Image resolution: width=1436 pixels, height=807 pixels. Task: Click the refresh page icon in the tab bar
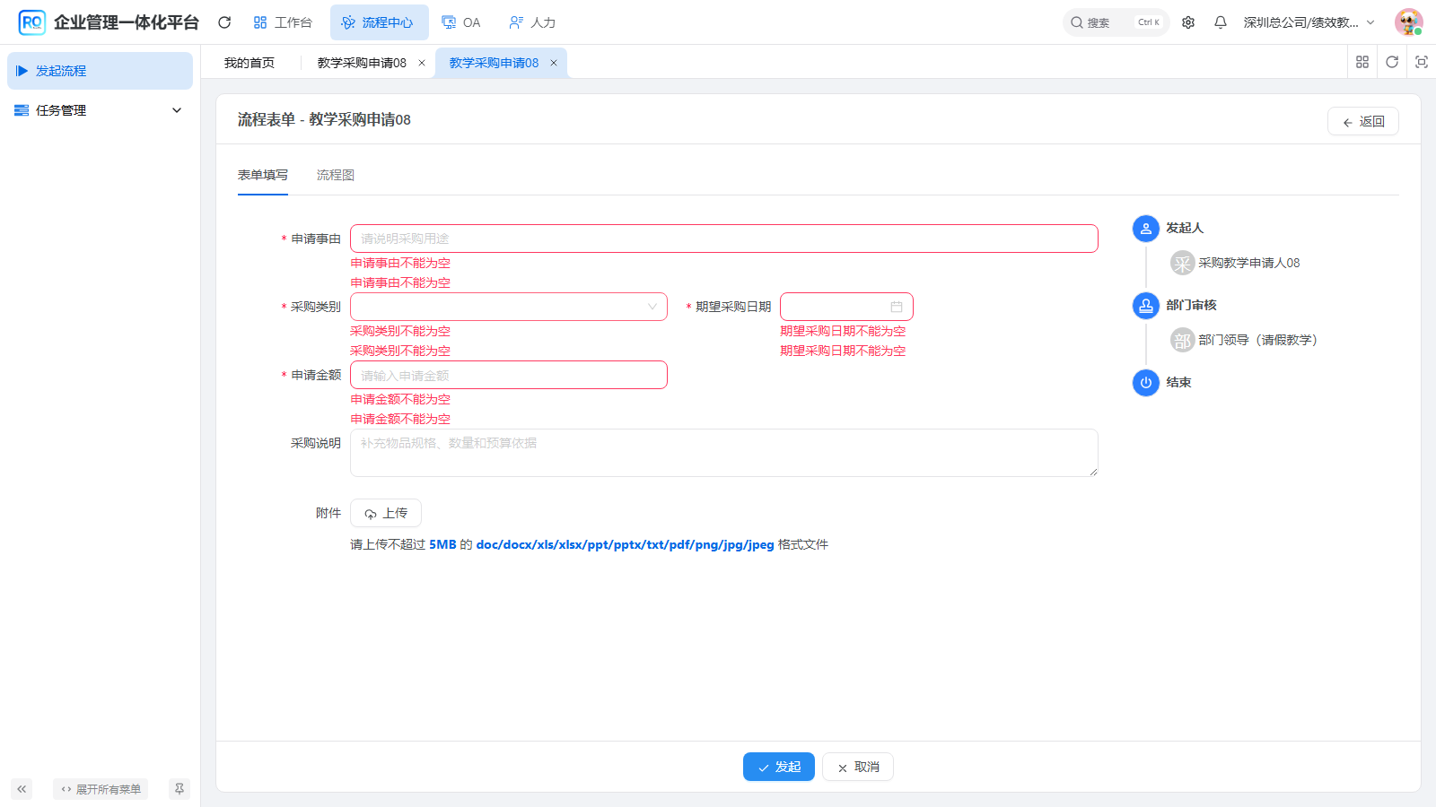[1392, 62]
